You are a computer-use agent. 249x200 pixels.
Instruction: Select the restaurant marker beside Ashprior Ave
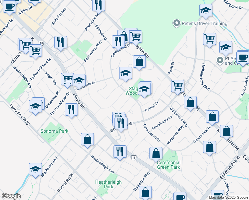coord(60,42)
